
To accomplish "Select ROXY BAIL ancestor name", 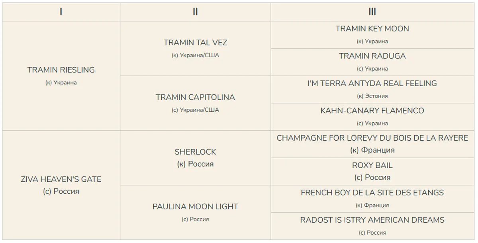I will [x=372, y=165].
